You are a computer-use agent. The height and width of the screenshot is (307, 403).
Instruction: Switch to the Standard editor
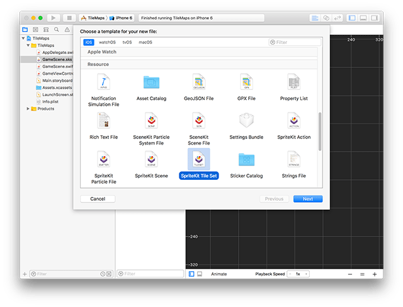click(315, 18)
